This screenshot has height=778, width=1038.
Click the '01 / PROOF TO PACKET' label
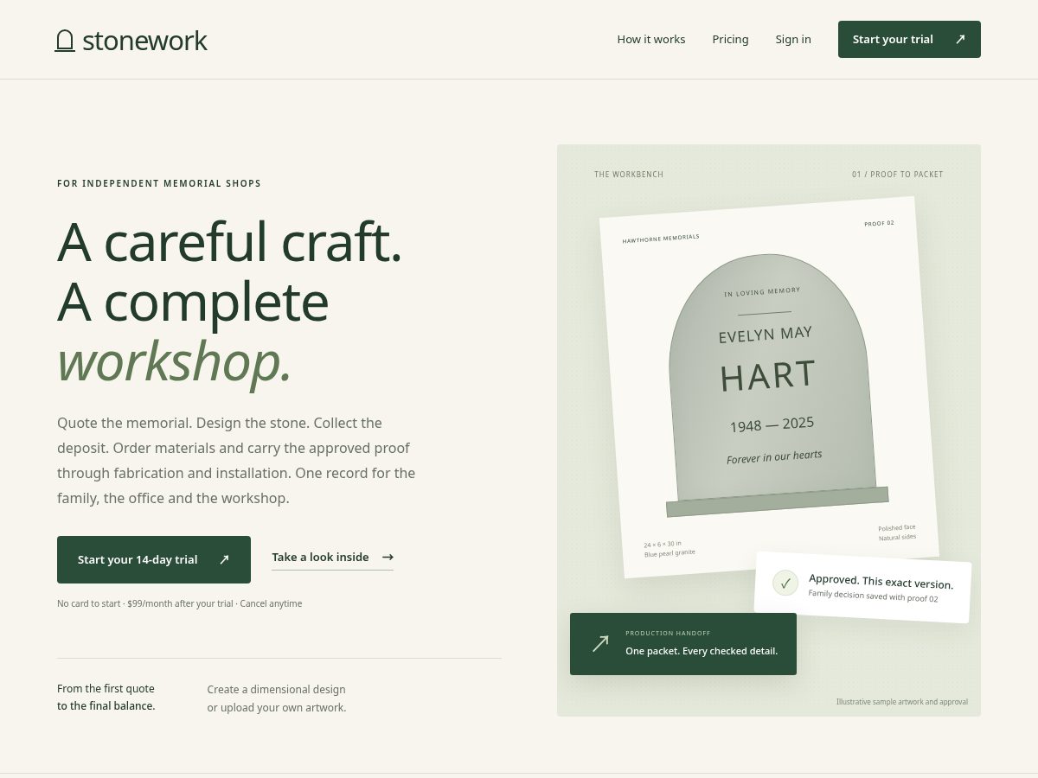(x=898, y=175)
